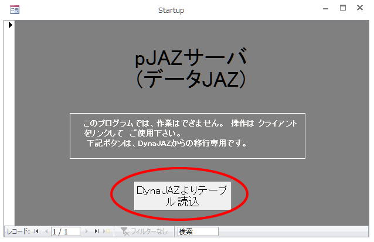Go to first record navigation icon
This screenshot has width=374, height=242.
[x=36, y=231]
